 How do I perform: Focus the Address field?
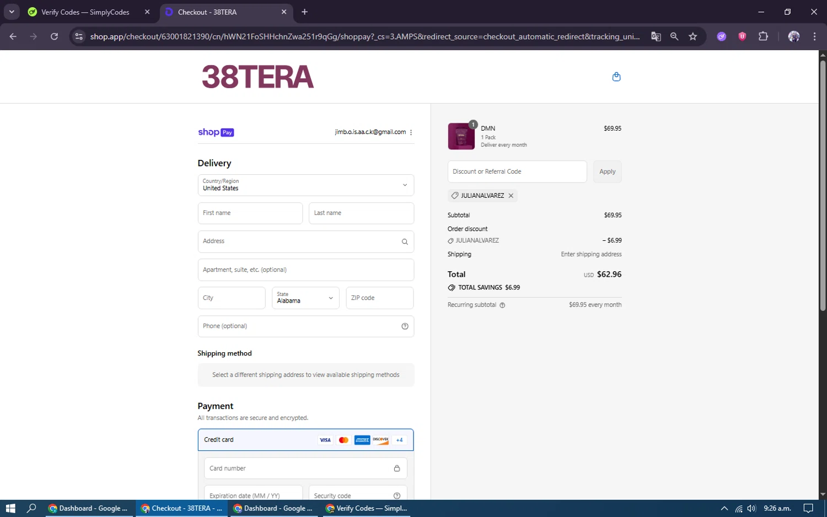point(306,241)
